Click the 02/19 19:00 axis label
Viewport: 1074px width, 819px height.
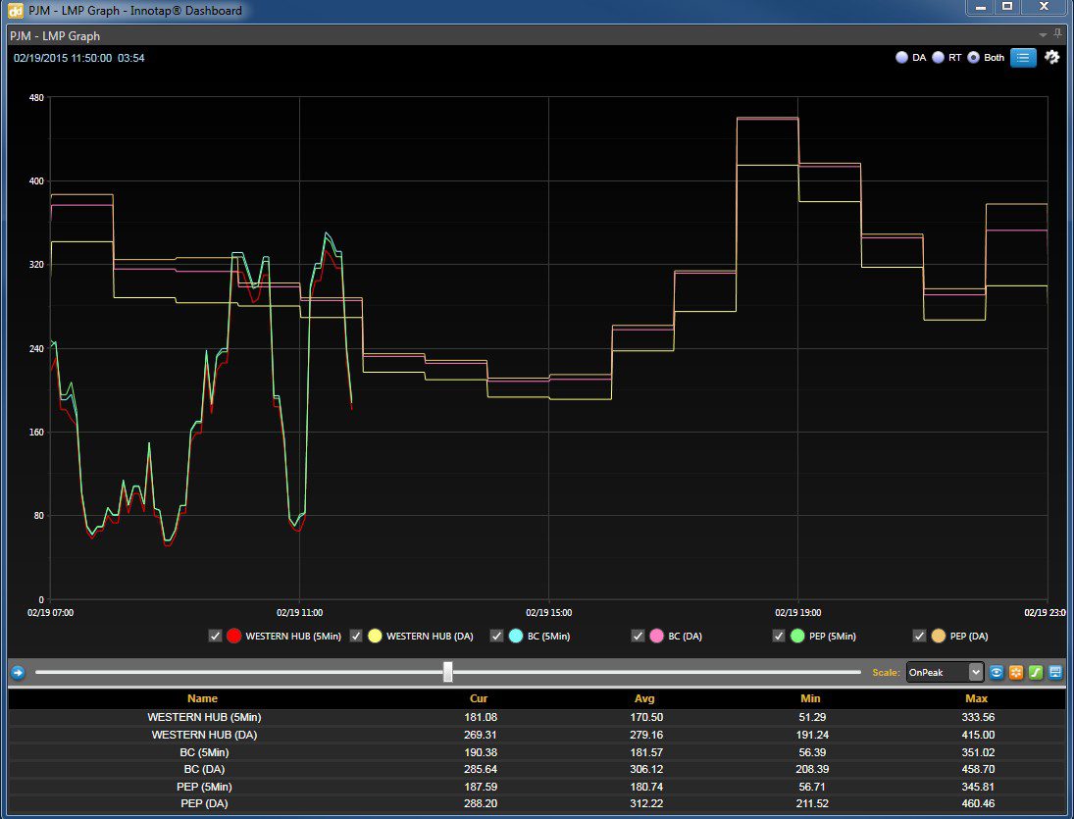coord(798,613)
